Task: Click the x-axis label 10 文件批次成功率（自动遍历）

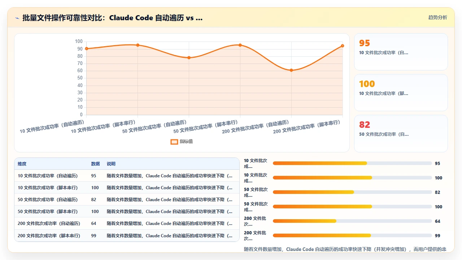Action: 52,127
